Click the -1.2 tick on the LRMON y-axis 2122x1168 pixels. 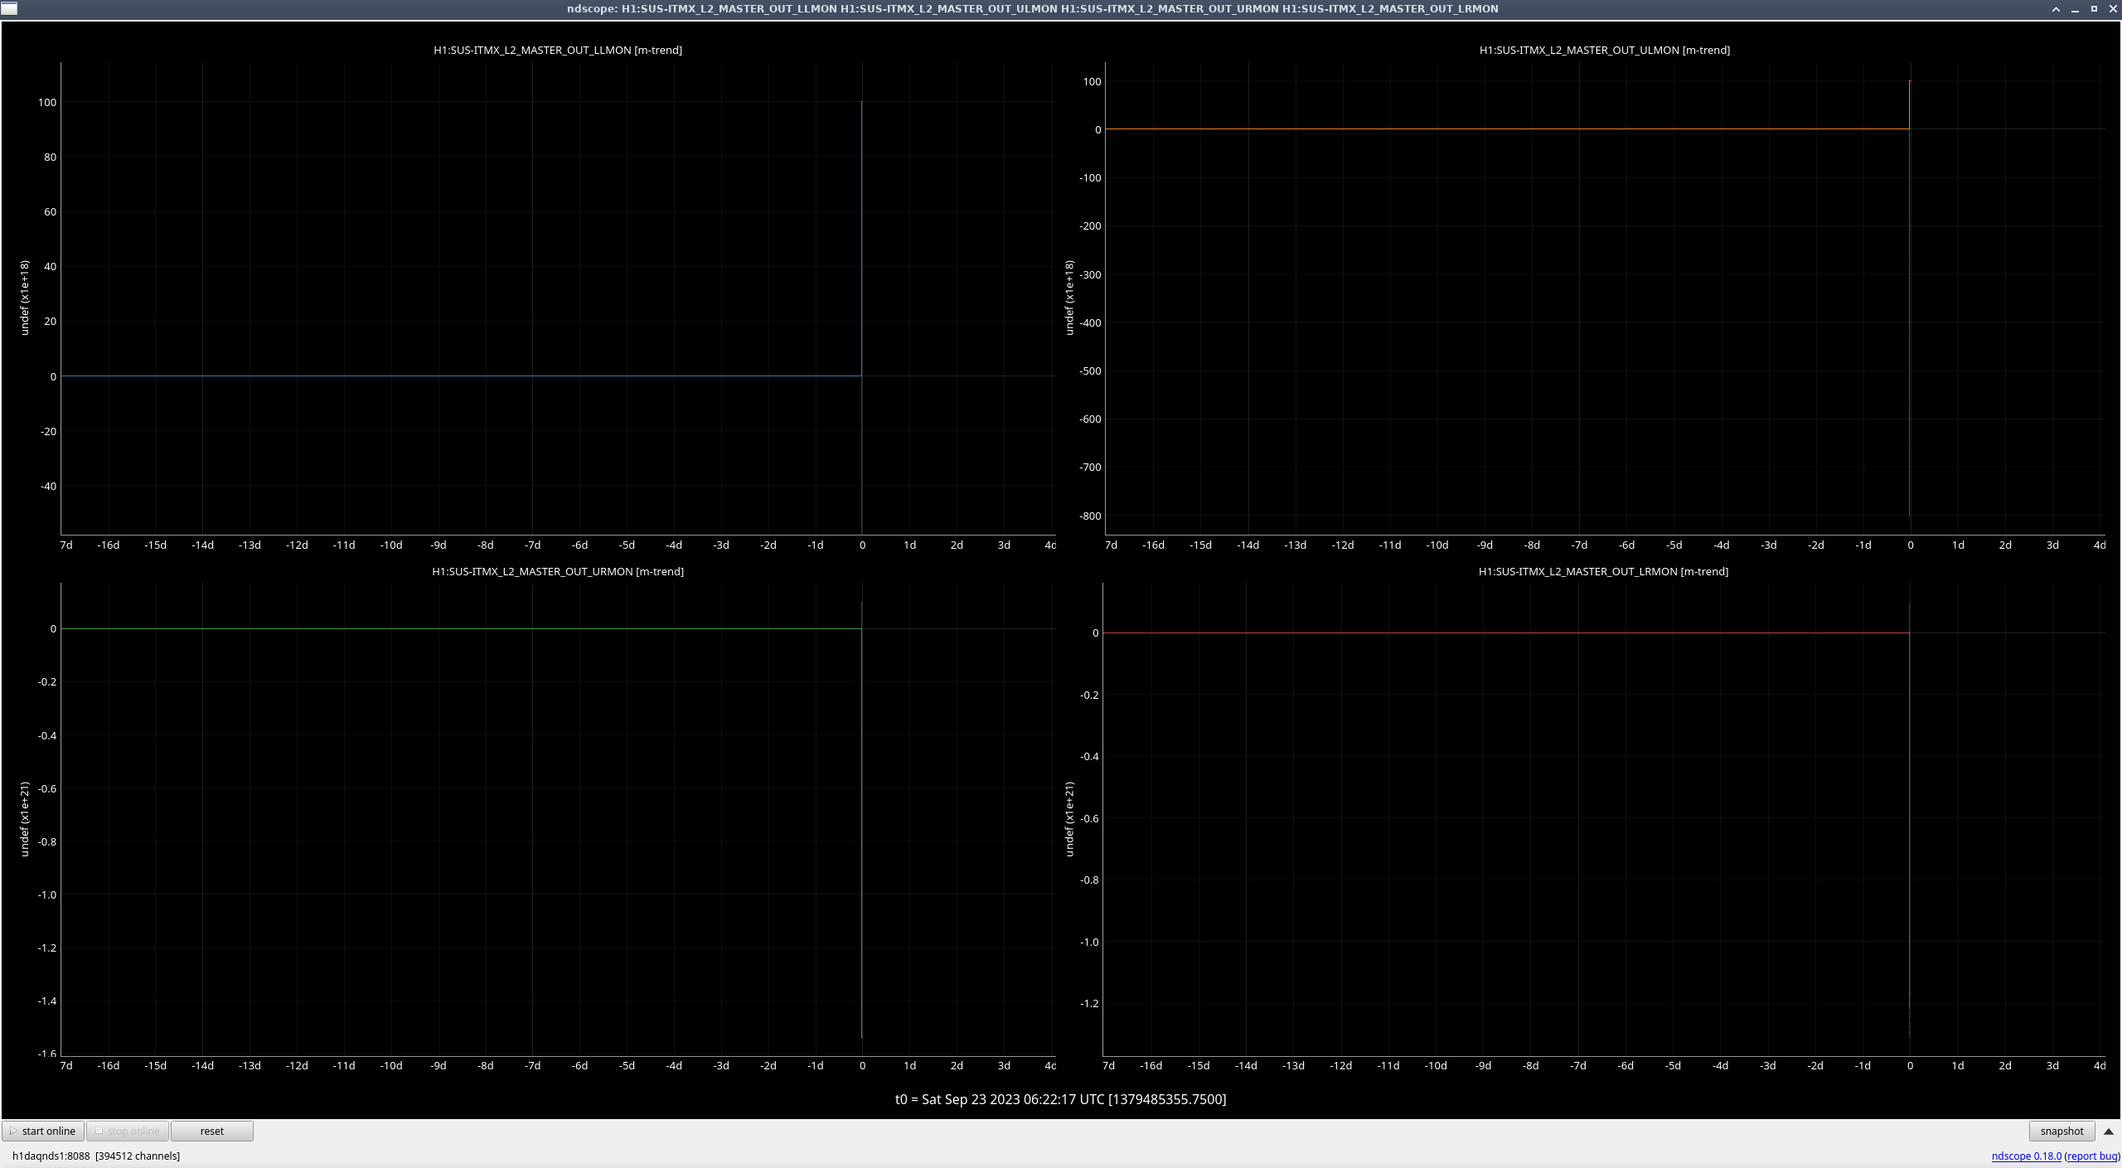click(1089, 1003)
